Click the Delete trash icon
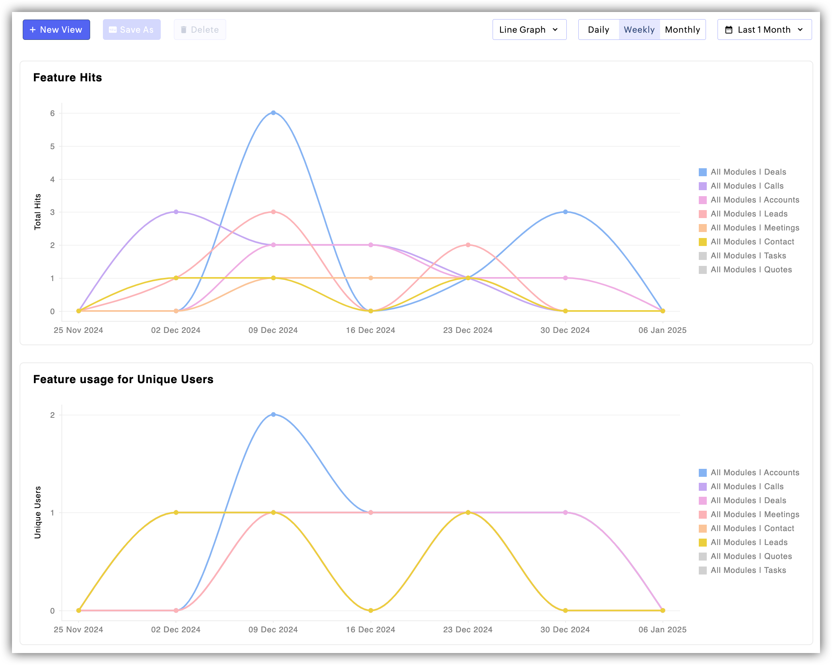The height and width of the screenshot is (665, 832). [x=183, y=30]
